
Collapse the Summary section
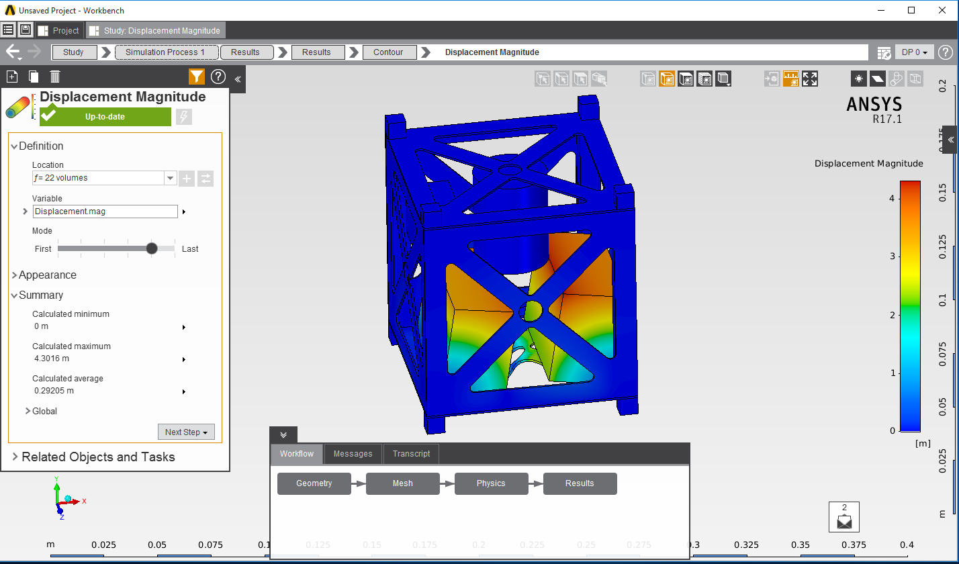[x=15, y=295]
